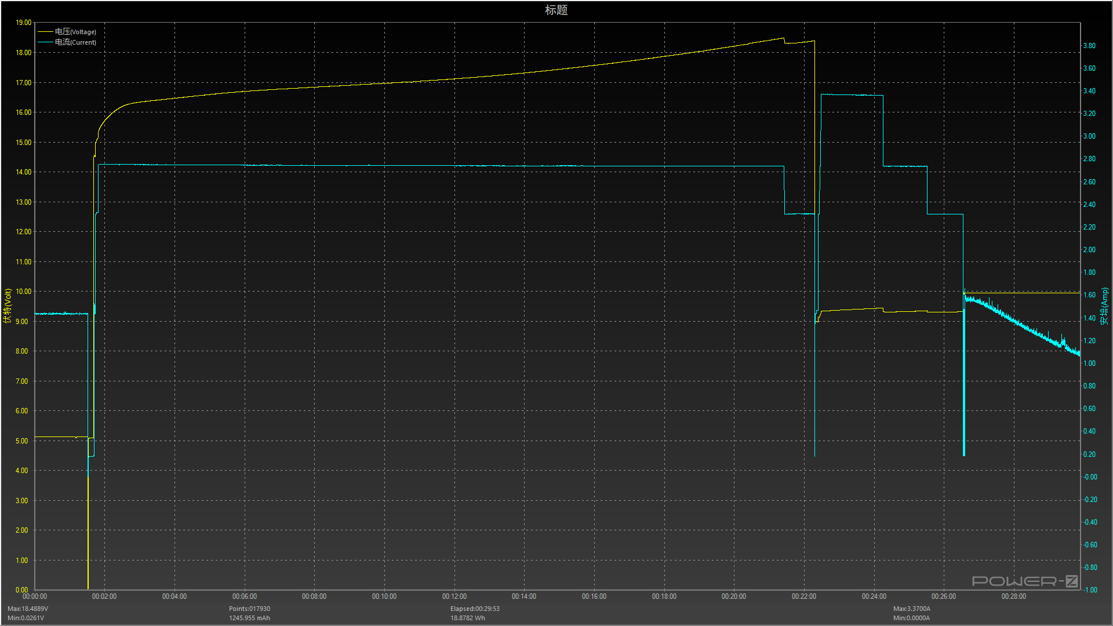This screenshot has width=1113, height=626.
Task: Click the 安培(Amp) right axis label
Action: click(1105, 305)
